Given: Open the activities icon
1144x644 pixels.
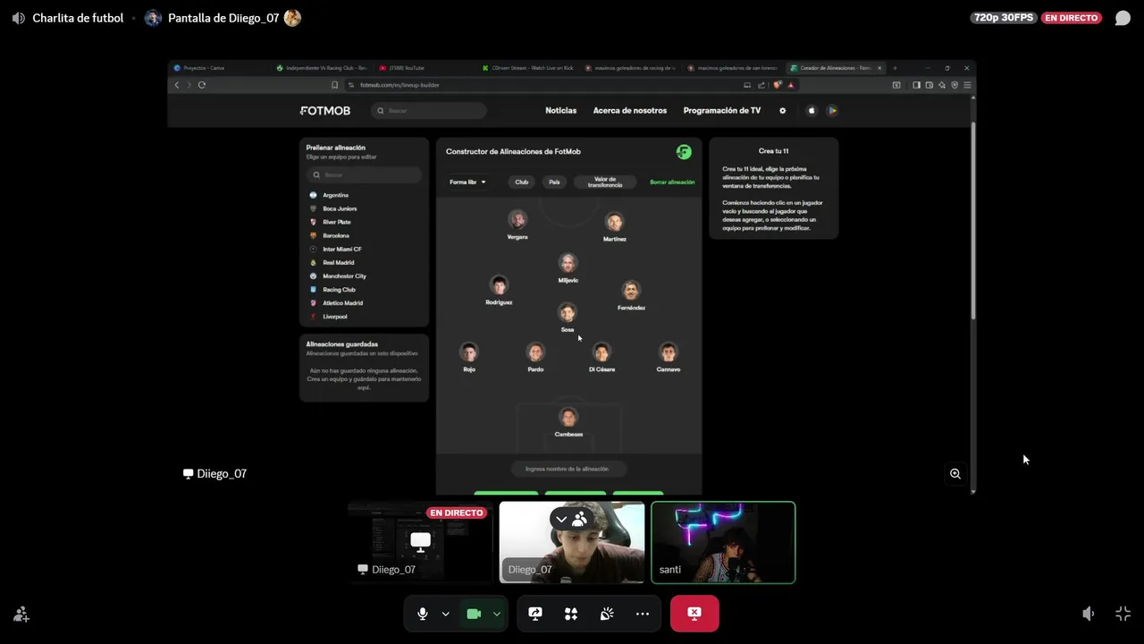Looking at the screenshot, I should coord(571,614).
